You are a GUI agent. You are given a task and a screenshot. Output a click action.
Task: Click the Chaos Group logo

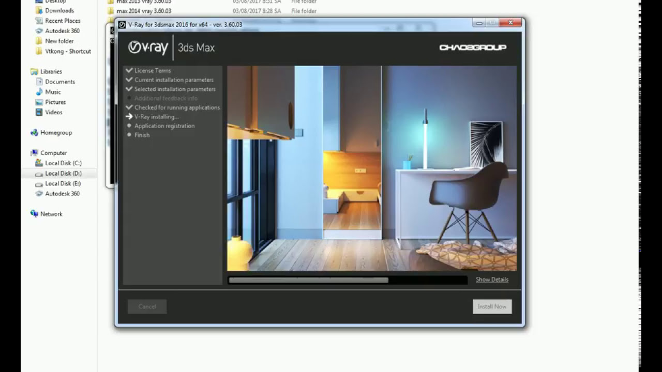[473, 48]
